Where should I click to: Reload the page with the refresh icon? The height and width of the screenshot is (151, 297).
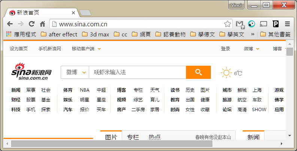31,24
